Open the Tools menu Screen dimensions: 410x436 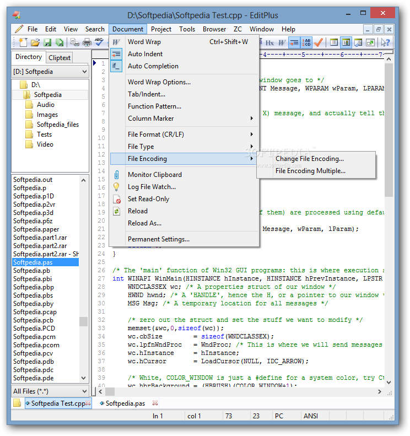tap(187, 29)
